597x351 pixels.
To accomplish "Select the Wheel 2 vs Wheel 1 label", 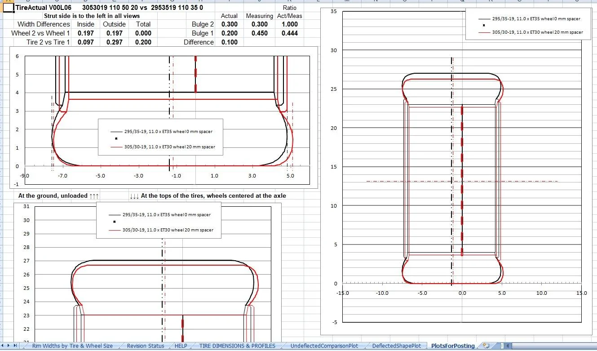I will pos(41,33).
